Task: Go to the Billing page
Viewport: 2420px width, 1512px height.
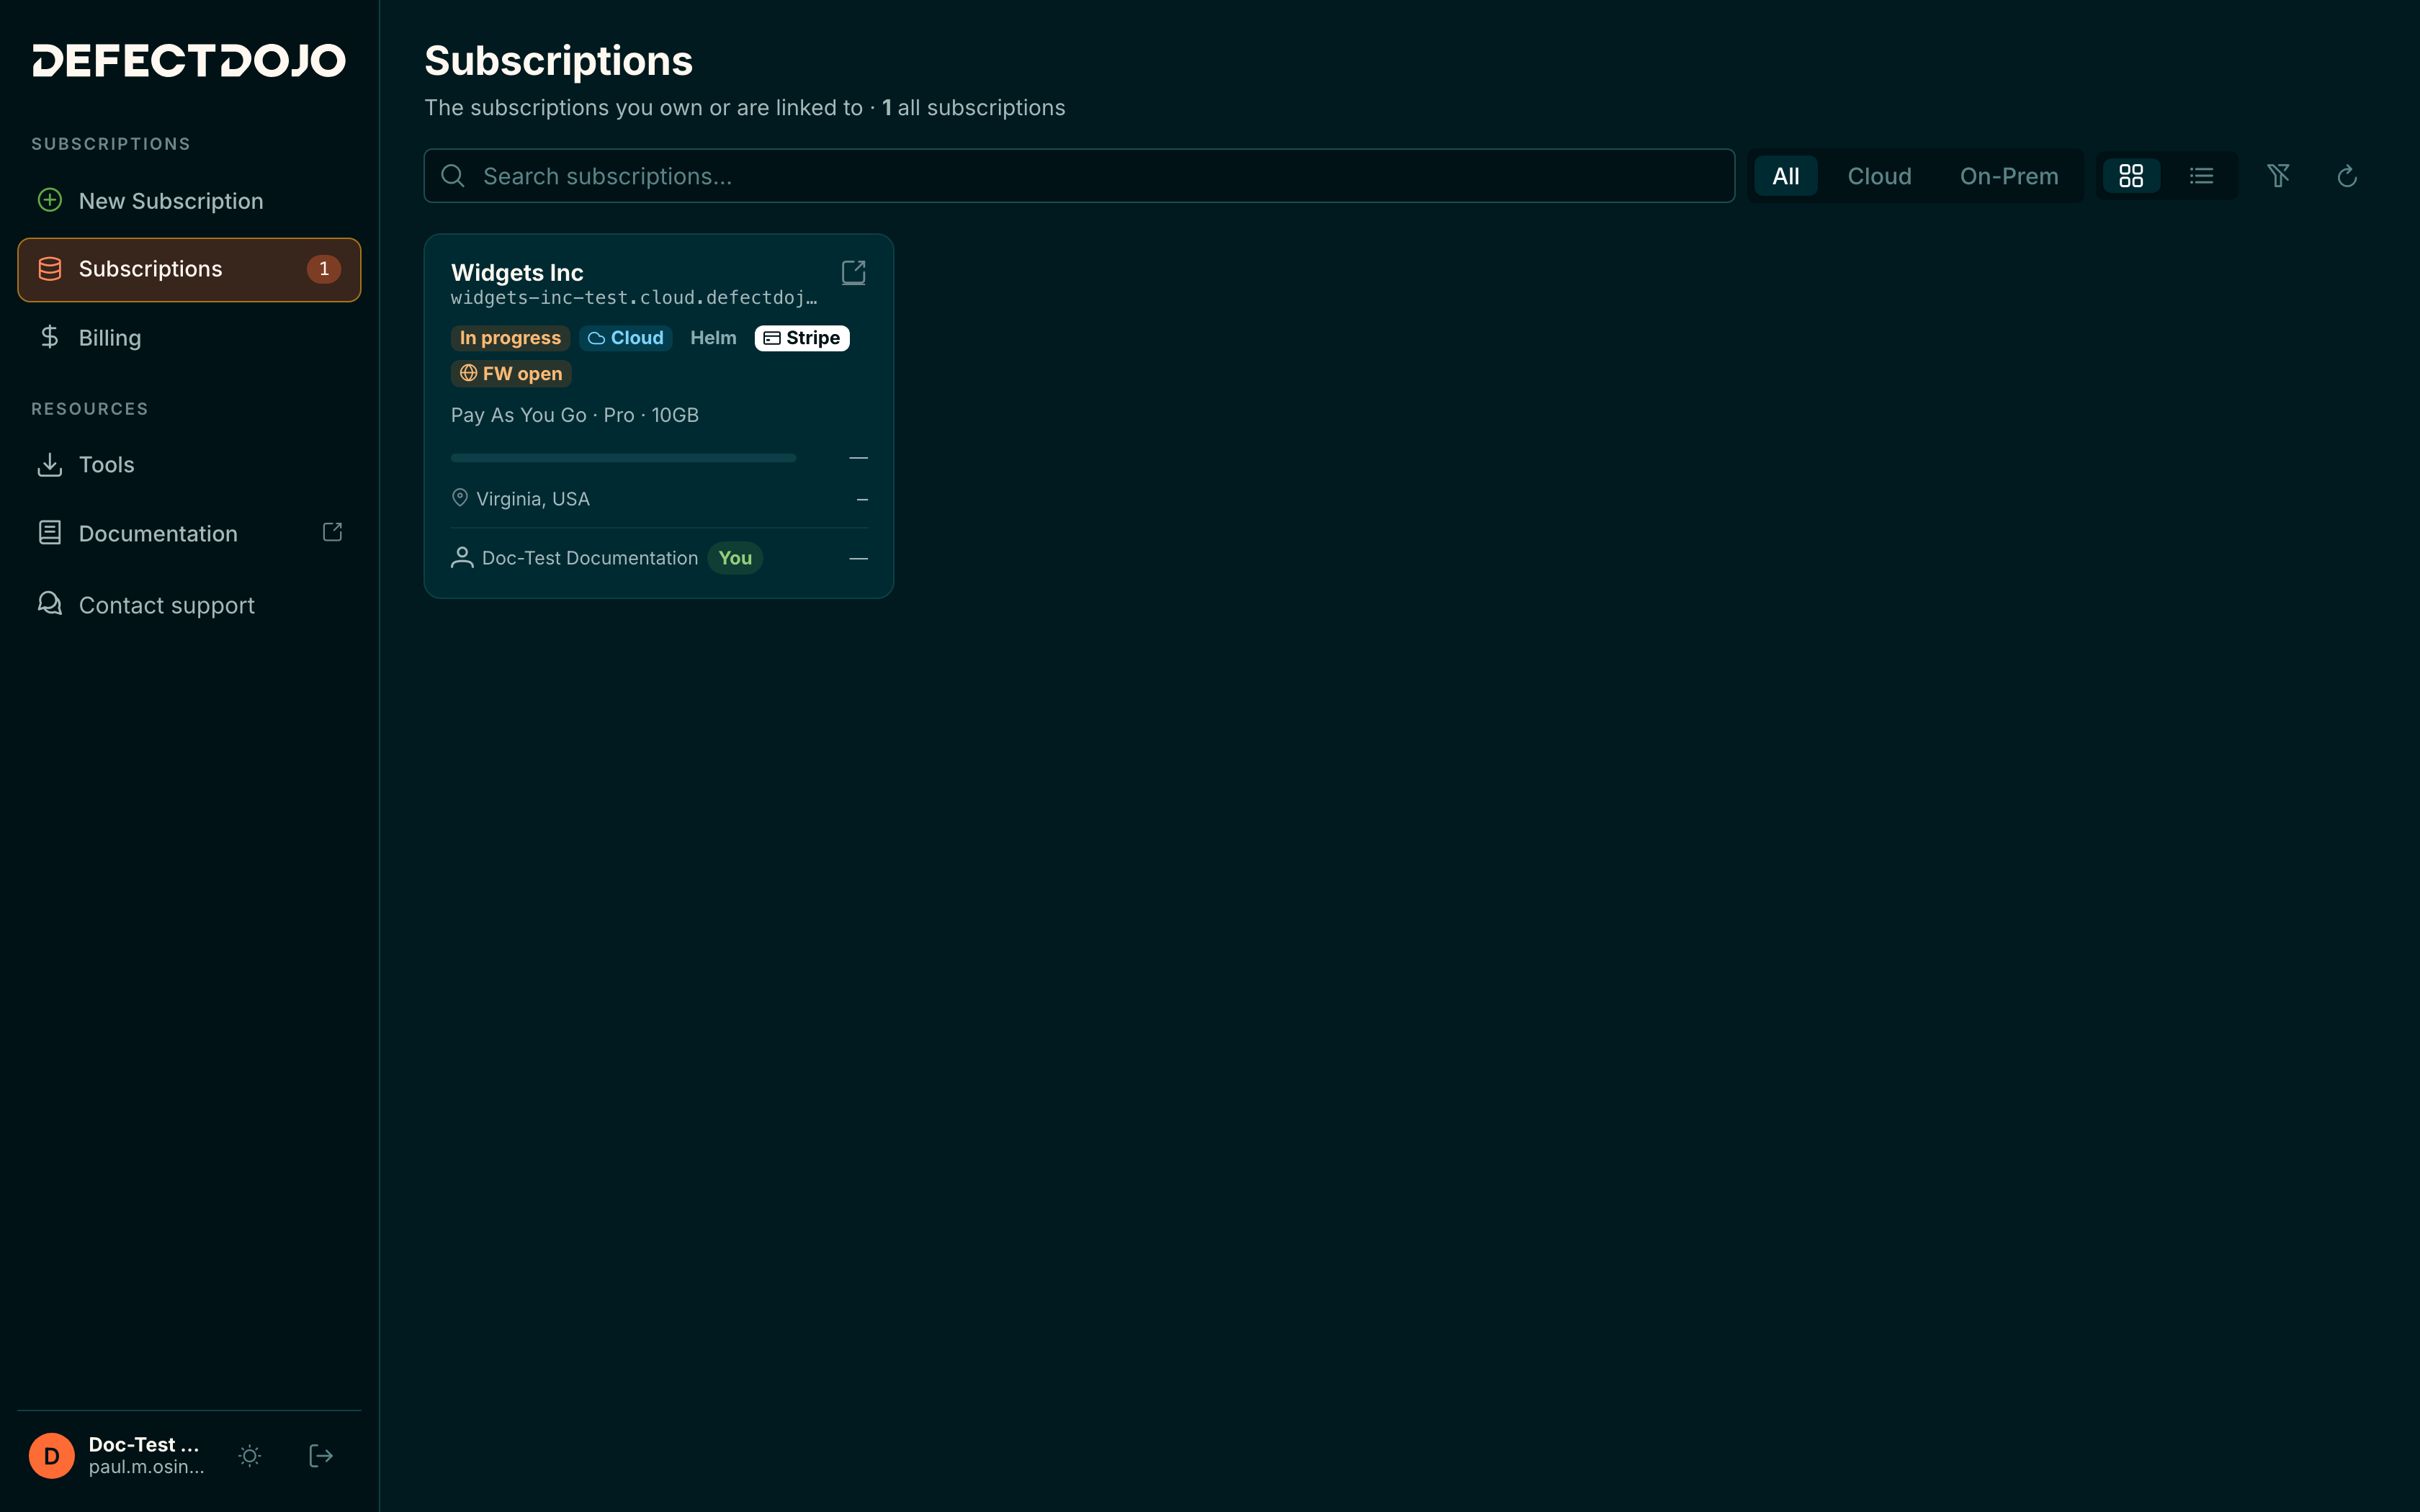Action: click(x=189, y=337)
